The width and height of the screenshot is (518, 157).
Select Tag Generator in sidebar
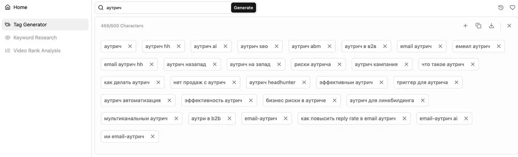coord(45,25)
